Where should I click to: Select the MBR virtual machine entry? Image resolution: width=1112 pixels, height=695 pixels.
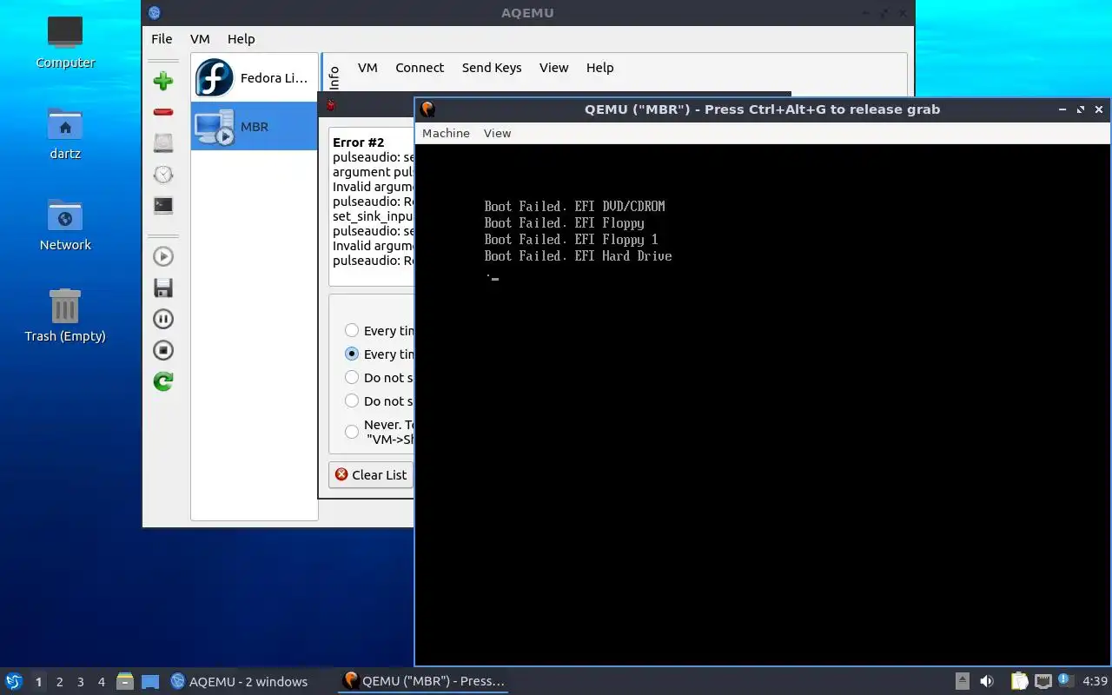point(254,126)
